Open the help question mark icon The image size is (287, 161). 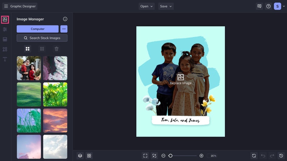click(x=268, y=6)
